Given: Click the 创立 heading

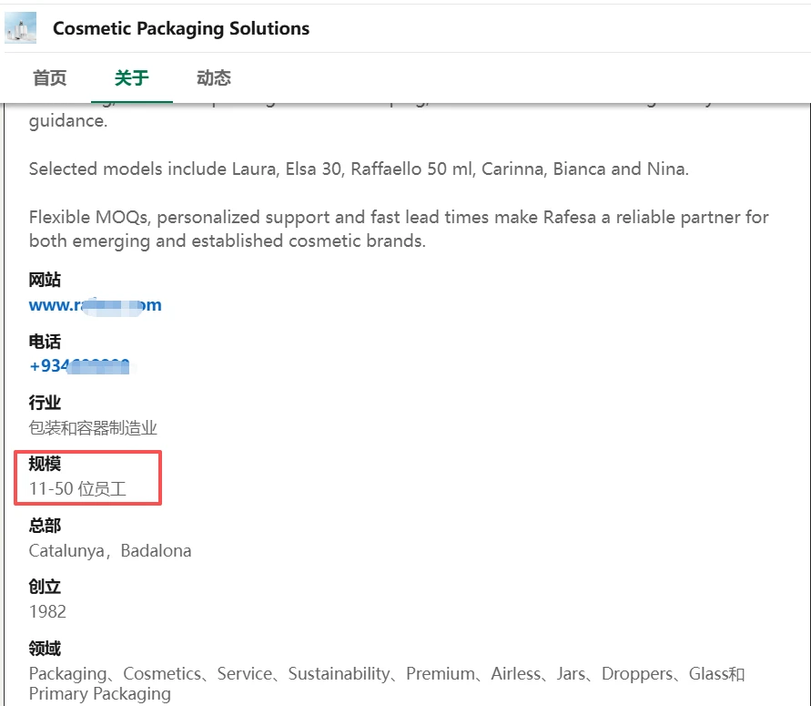Looking at the screenshot, I should pyautogui.click(x=45, y=587).
